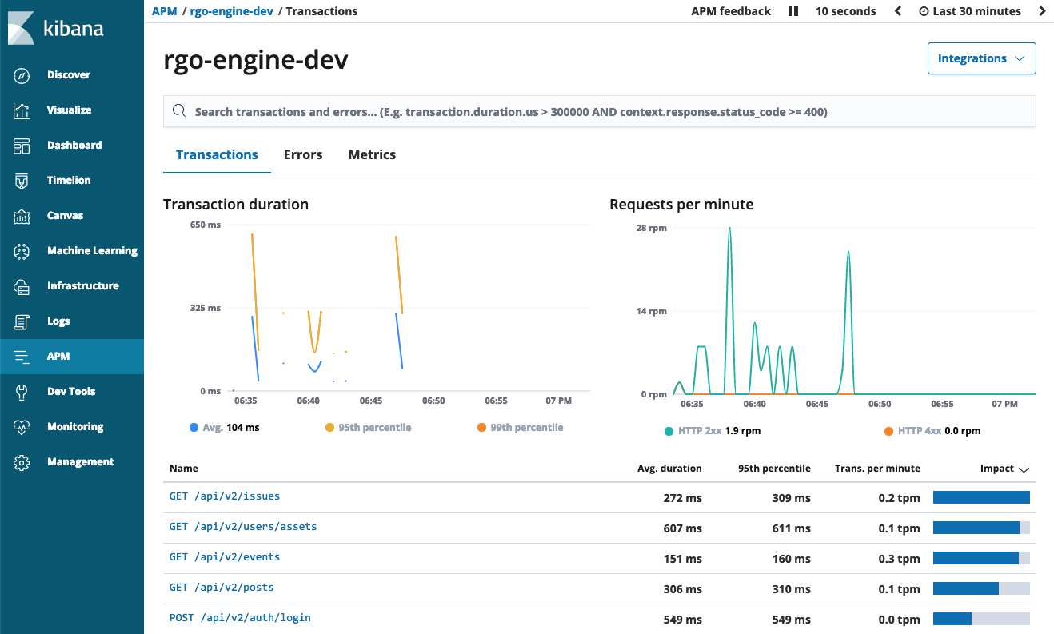This screenshot has width=1054, height=634.
Task: Click the Kibana logo
Action: click(56, 29)
